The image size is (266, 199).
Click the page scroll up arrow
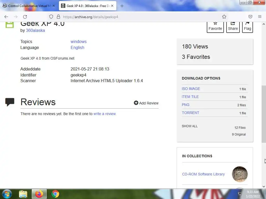264,24
